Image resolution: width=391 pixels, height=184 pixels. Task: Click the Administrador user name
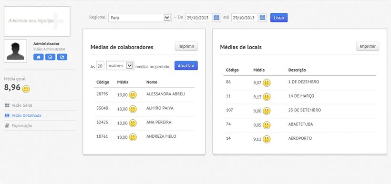[x=46, y=44]
